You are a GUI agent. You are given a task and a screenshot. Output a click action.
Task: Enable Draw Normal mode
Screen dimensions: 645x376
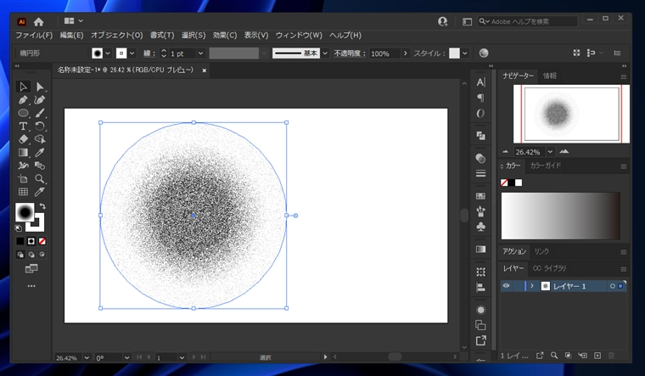(20, 255)
